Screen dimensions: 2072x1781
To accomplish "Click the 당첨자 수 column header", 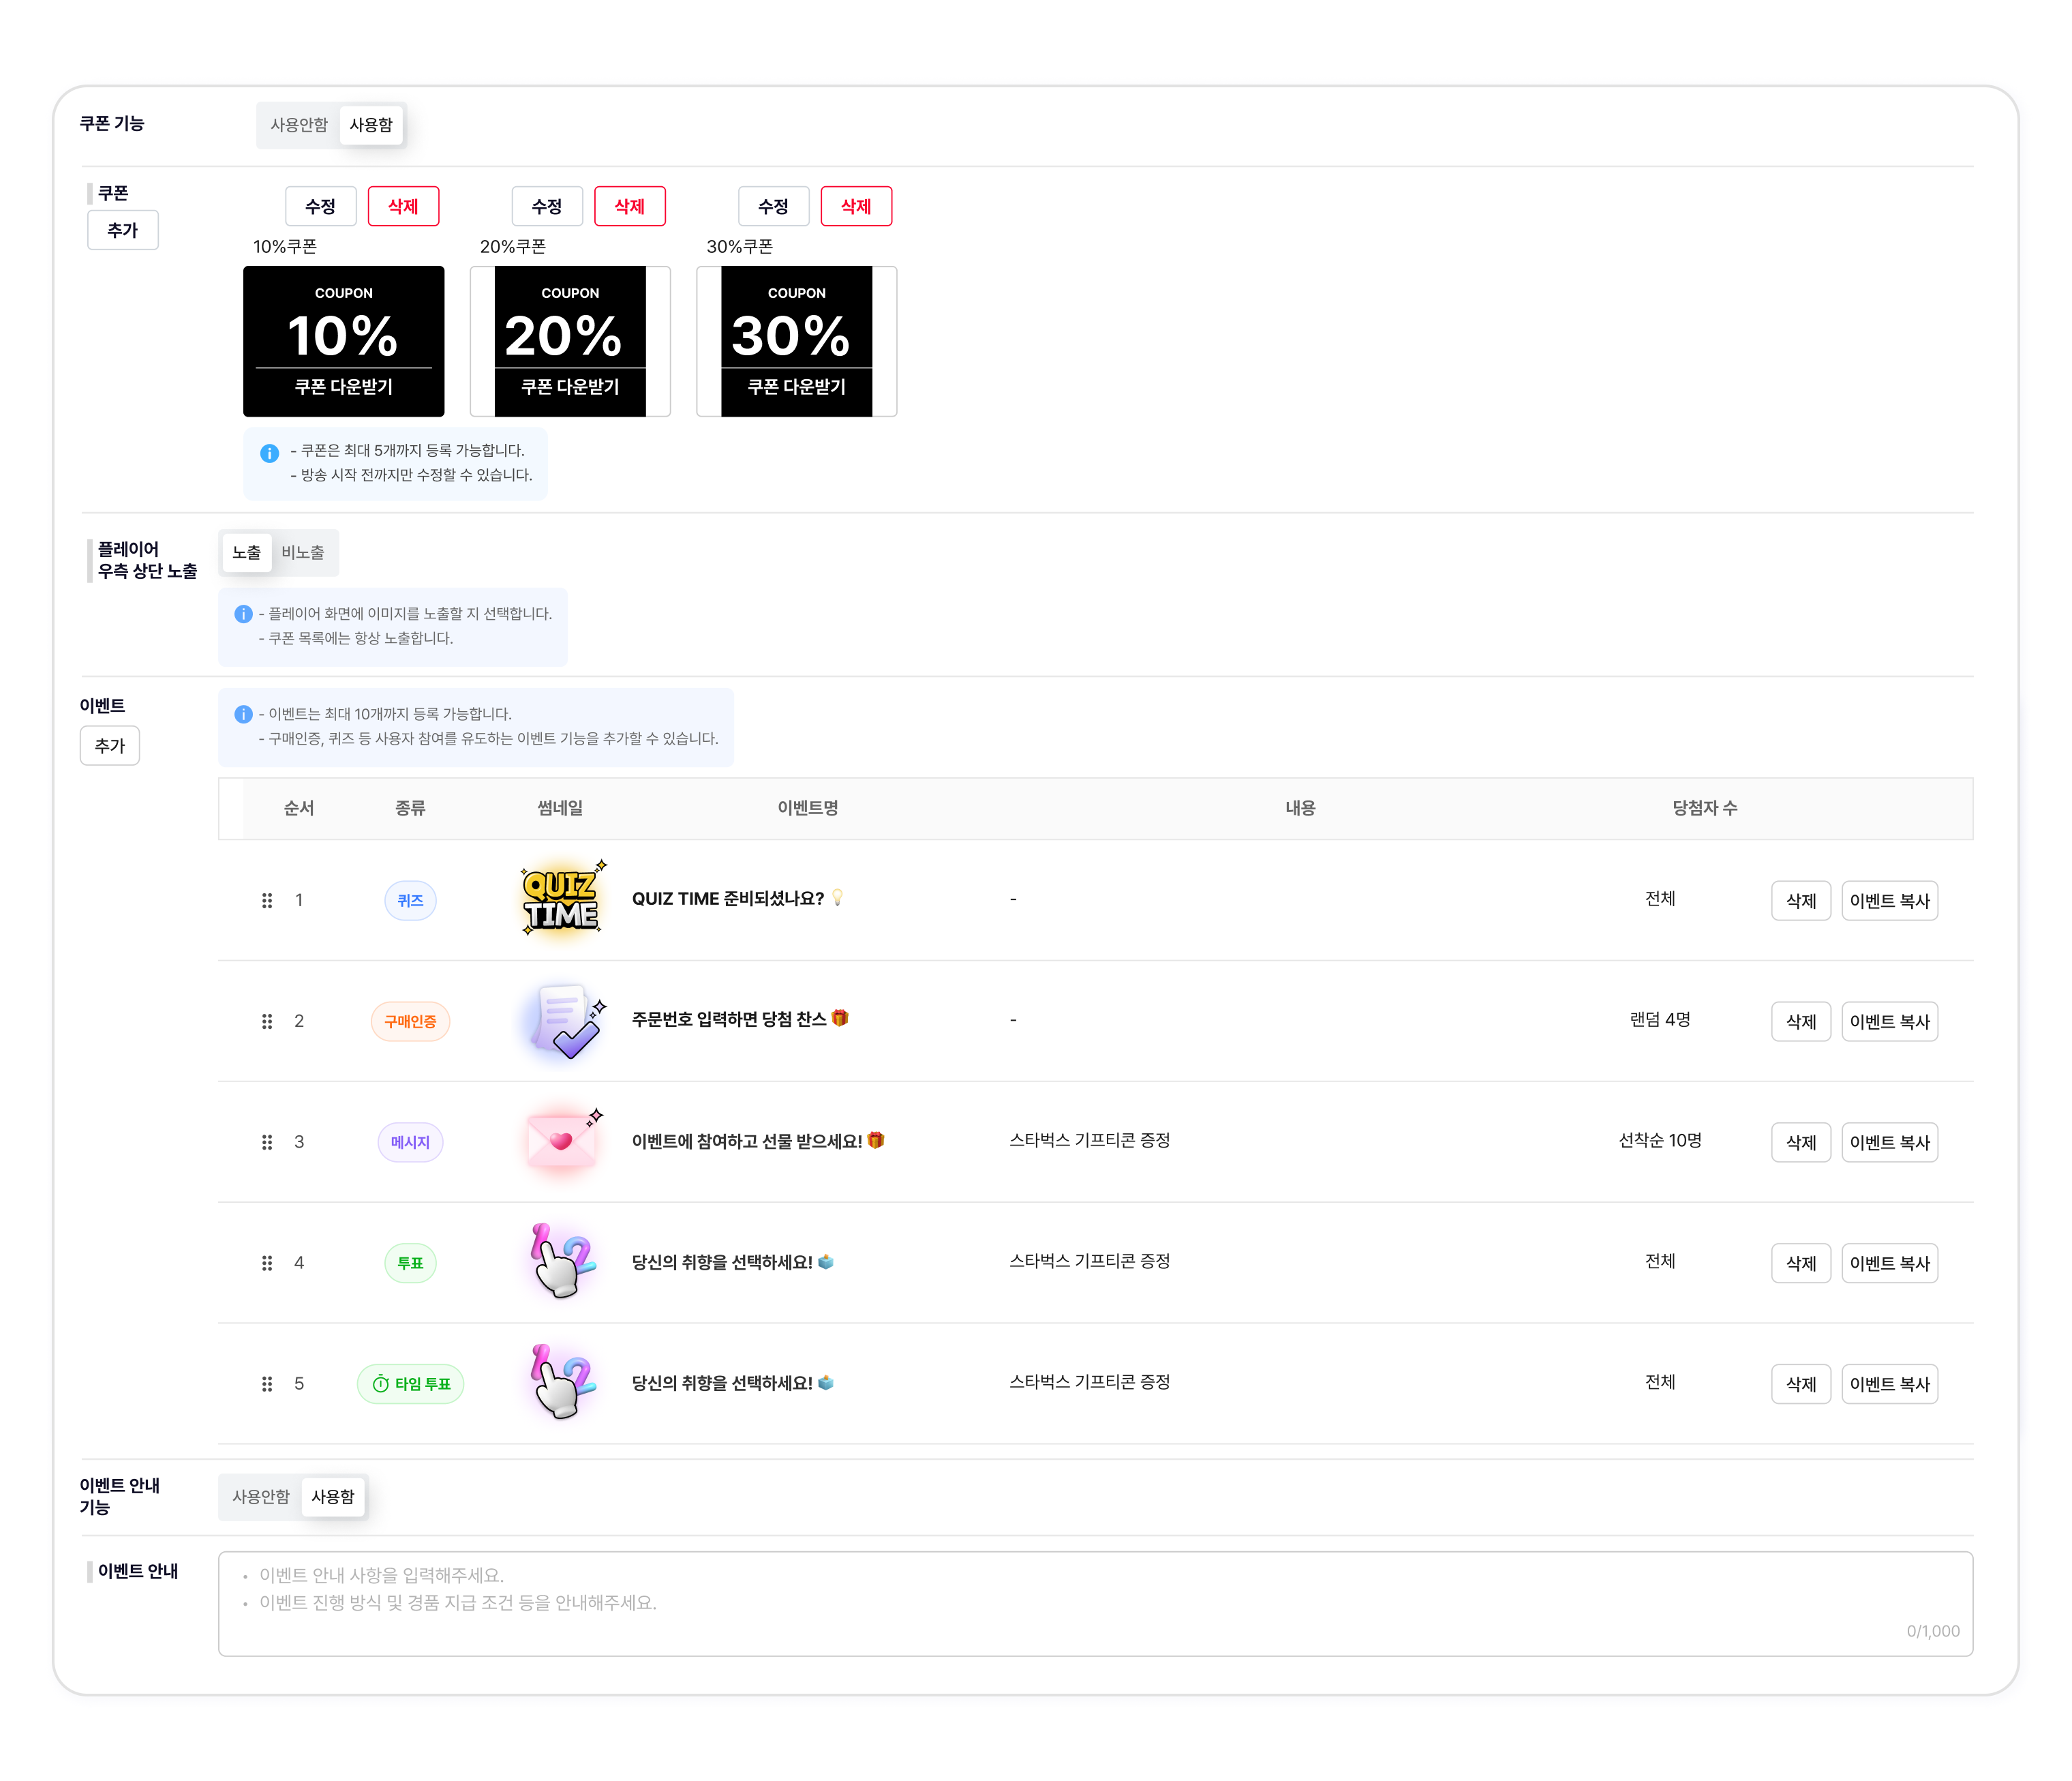I will [1705, 809].
